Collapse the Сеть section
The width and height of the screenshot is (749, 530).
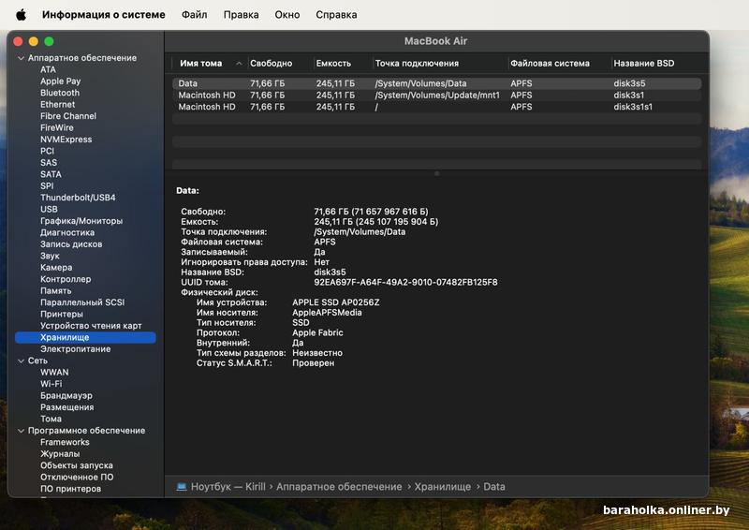20,361
